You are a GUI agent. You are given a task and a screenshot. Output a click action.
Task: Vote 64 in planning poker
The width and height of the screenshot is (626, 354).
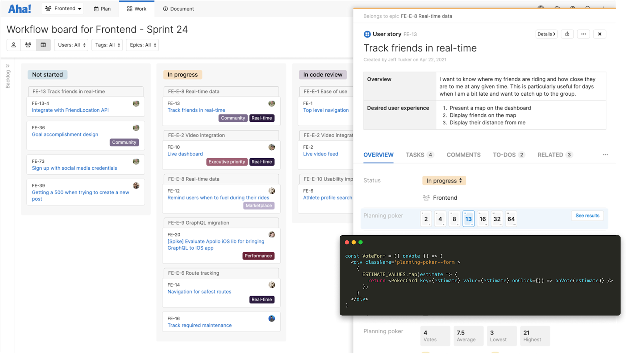pyautogui.click(x=511, y=219)
